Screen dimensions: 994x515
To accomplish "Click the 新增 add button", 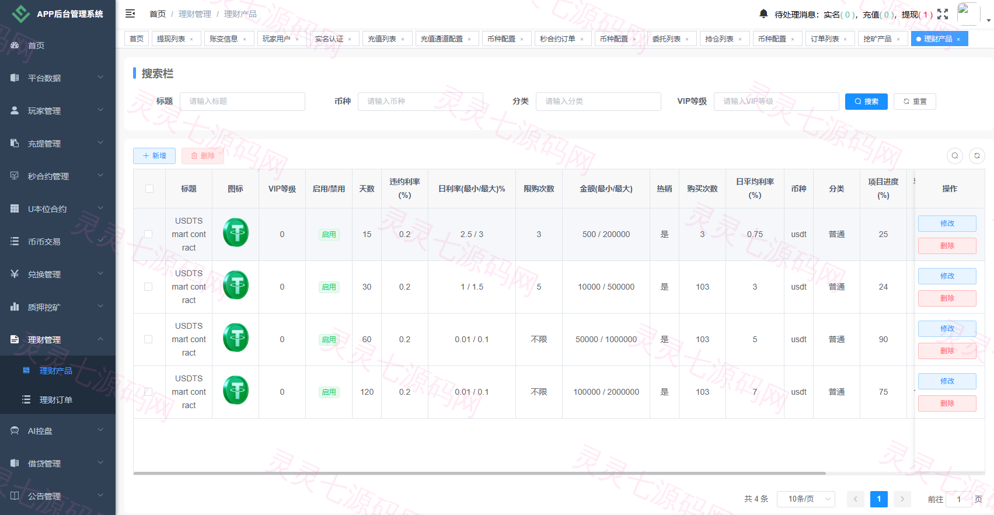I will point(154,156).
